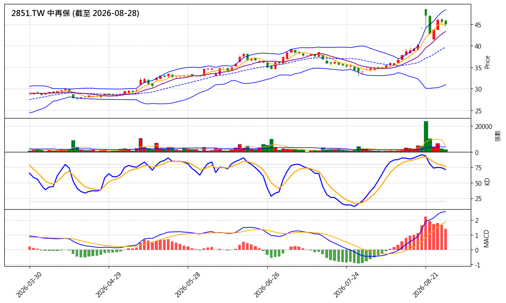Click the 35 price tick label

[478, 68]
